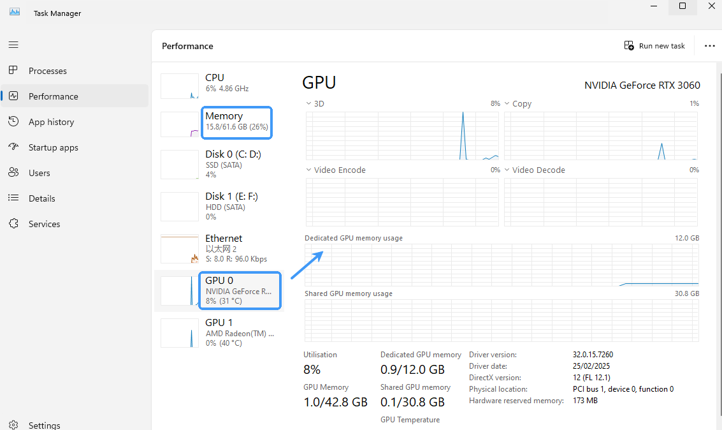Switch to the Performance tab
The height and width of the screenshot is (430, 722).
tap(54, 96)
